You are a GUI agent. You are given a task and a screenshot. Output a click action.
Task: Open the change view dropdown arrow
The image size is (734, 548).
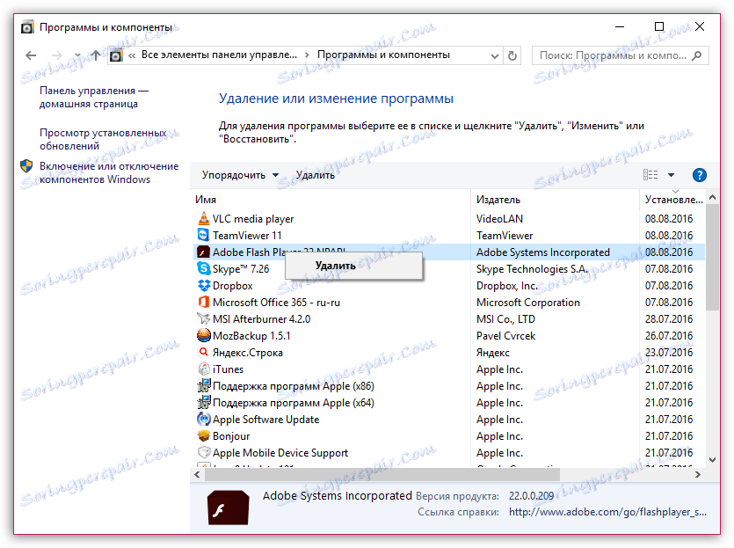click(x=670, y=174)
